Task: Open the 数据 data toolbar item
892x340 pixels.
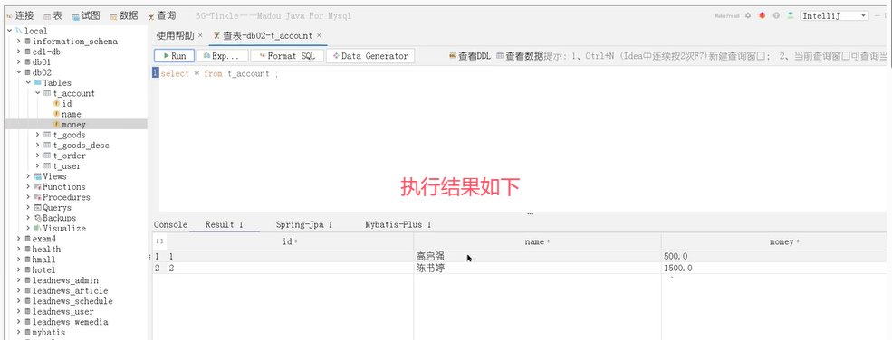Action: click(x=124, y=16)
